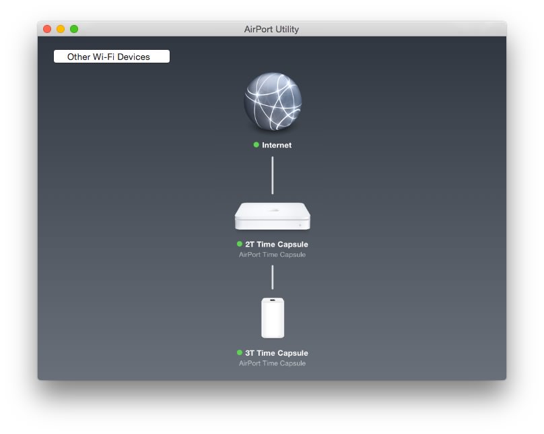The width and height of the screenshot is (544, 434).
Task: Open the Other Wi-Fi Devices button
Action: (x=112, y=57)
